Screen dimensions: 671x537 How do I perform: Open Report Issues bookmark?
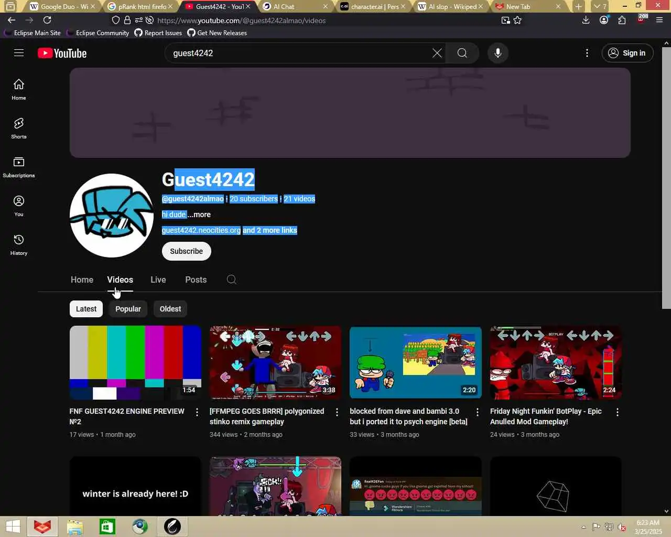click(158, 33)
